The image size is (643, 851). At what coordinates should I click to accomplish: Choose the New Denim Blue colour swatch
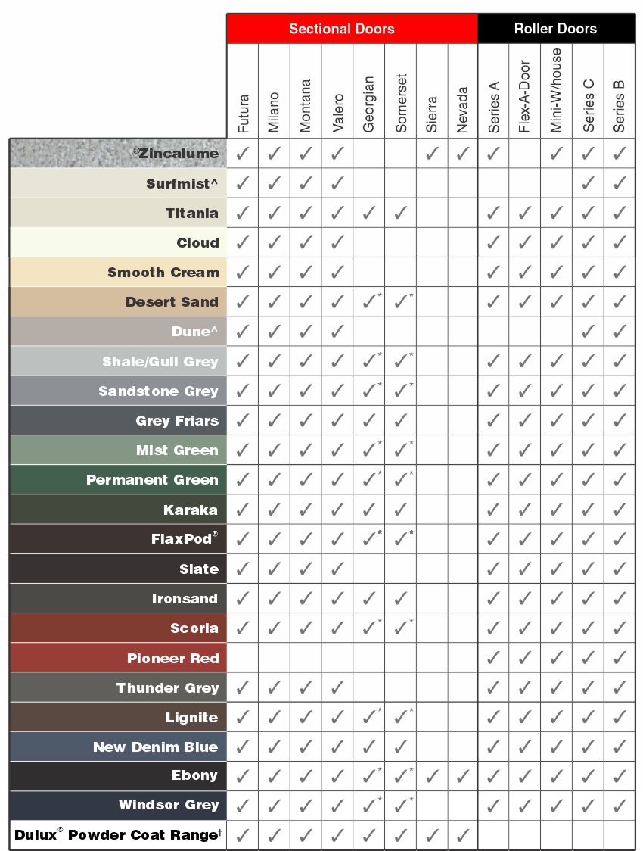(118, 747)
